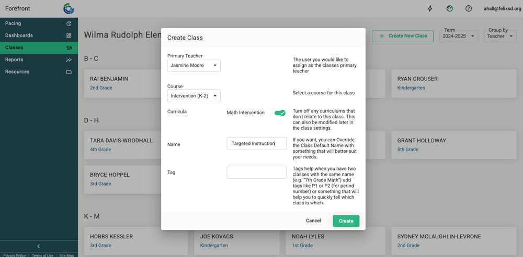Click the avatar face icon in header
The width and height of the screenshot is (523, 257).
click(x=450, y=8)
